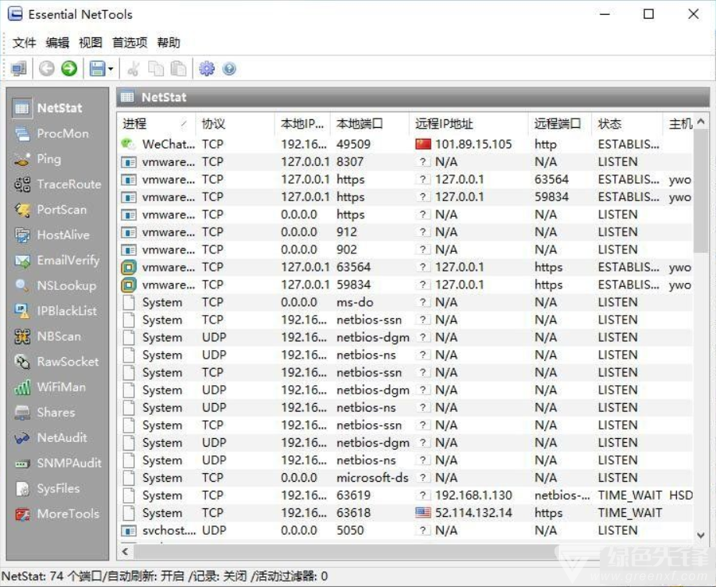Image resolution: width=716 pixels, height=587 pixels.
Task: Open the 视图 menu
Action: coord(90,43)
